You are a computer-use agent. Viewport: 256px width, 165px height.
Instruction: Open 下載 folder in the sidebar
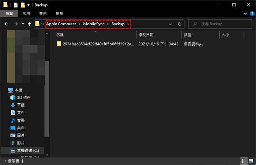[x=20, y=105]
